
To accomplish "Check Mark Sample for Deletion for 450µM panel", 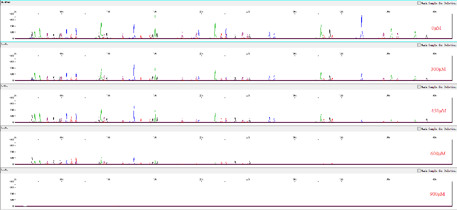I will click(x=419, y=87).
